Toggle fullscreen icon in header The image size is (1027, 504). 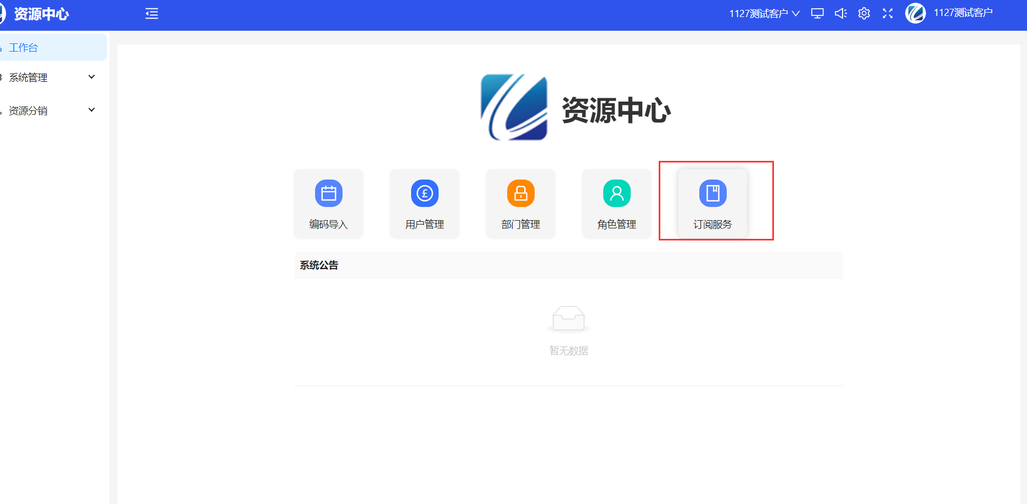pos(888,14)
